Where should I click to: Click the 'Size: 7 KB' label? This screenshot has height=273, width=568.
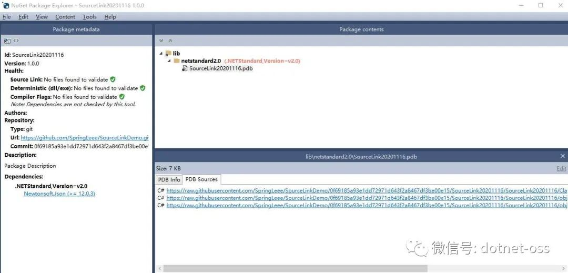(x=168, y=168)
